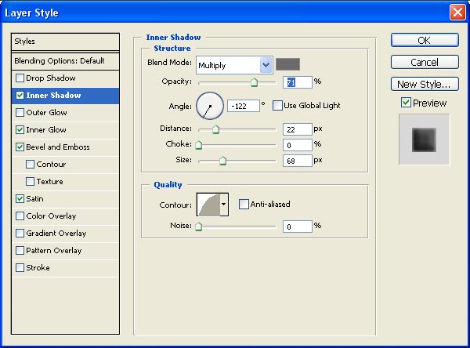
Task: Tick the Color Overlay checkbox
Action: (x=20, y=216)
